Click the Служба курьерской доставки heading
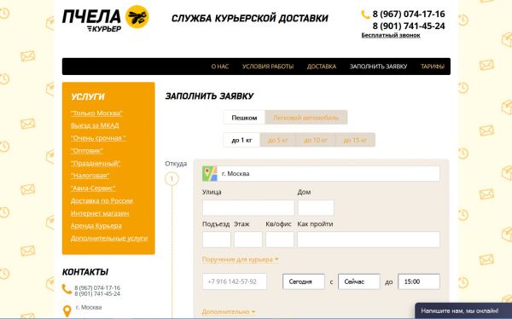The image size is (512, 319). pyautogui.click(x=250, y=18)
